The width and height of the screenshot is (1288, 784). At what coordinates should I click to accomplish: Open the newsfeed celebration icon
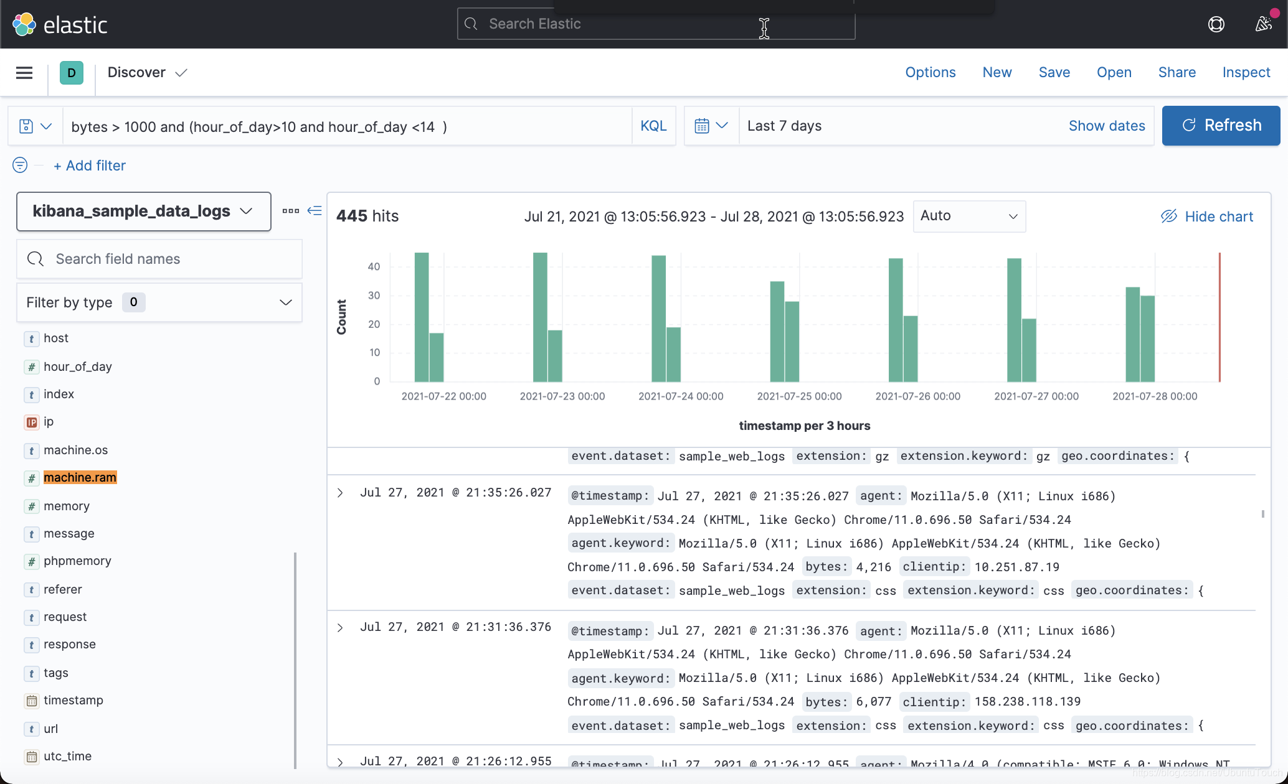click(1263, 24)
